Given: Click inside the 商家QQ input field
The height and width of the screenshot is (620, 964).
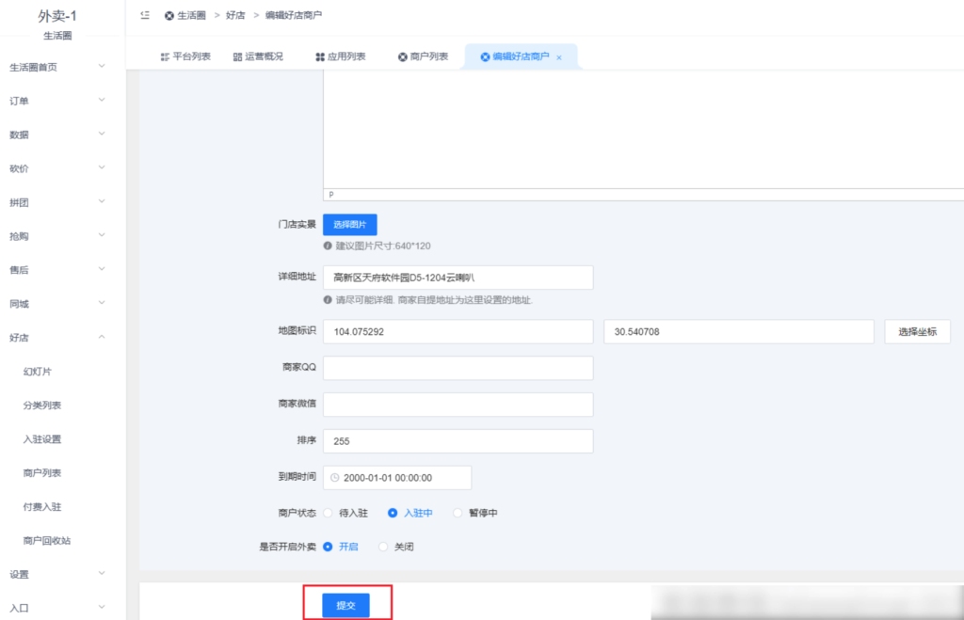Looking at the screenshot, I should tap(458, 368).
